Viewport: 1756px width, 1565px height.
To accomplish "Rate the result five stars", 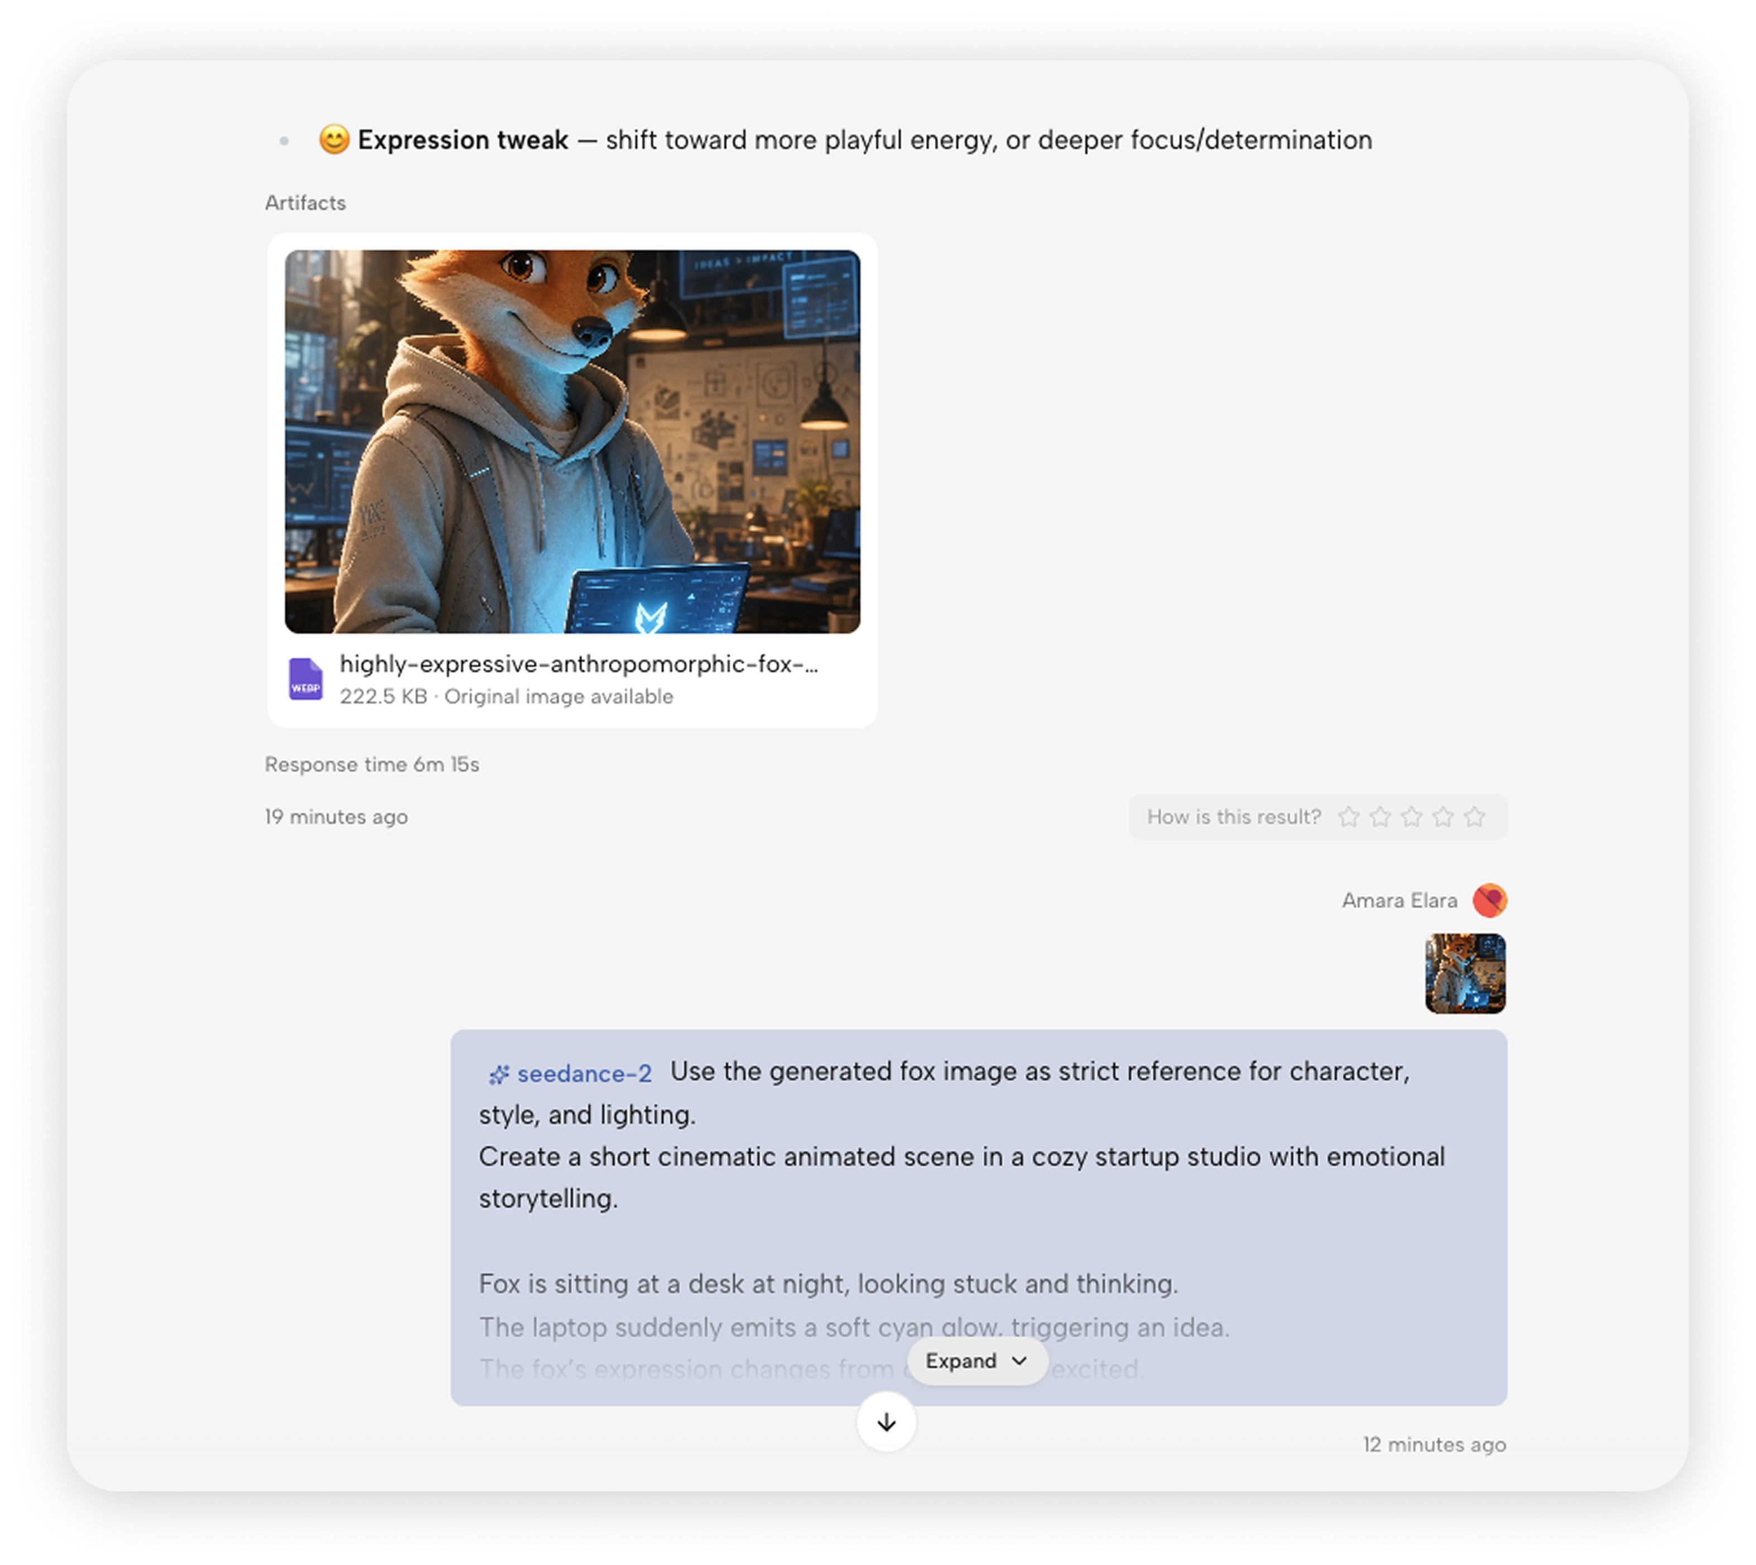I will 1474,816.
